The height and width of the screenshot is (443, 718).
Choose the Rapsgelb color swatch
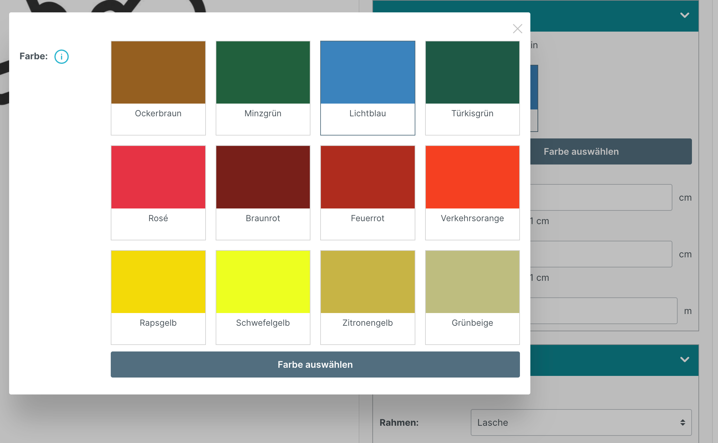click(x=158, y=297)
